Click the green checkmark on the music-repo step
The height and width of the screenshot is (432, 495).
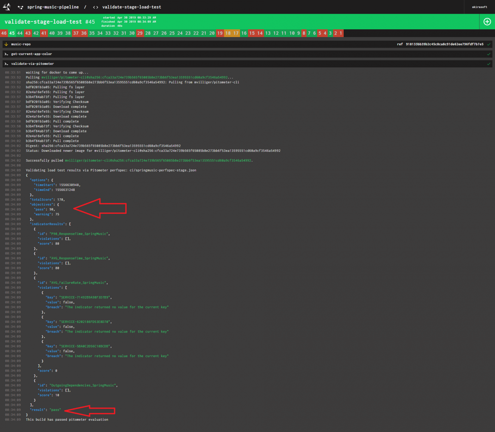(489, 44)
